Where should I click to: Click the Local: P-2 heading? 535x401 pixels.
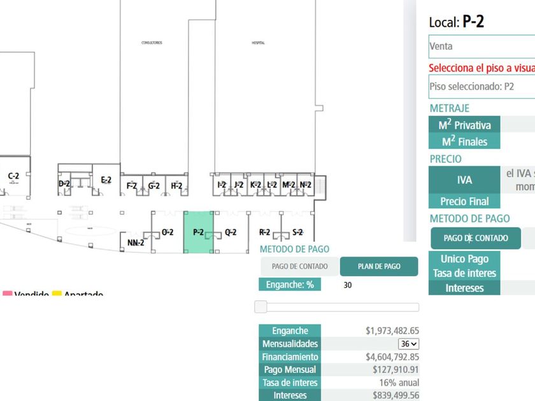pos(457,22)
